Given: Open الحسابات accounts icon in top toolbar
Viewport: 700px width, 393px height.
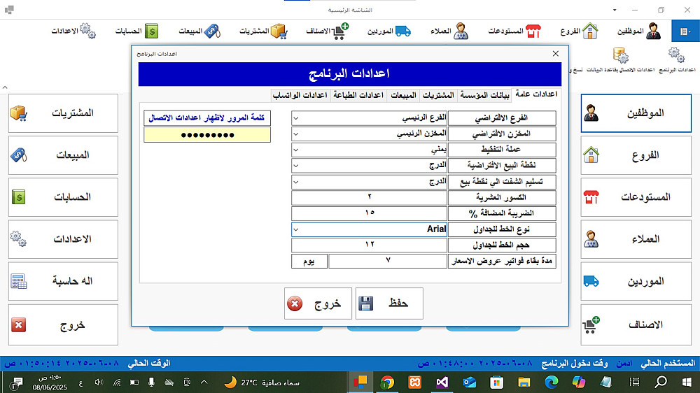Looking at the screenshot, I should click(136, 31).
